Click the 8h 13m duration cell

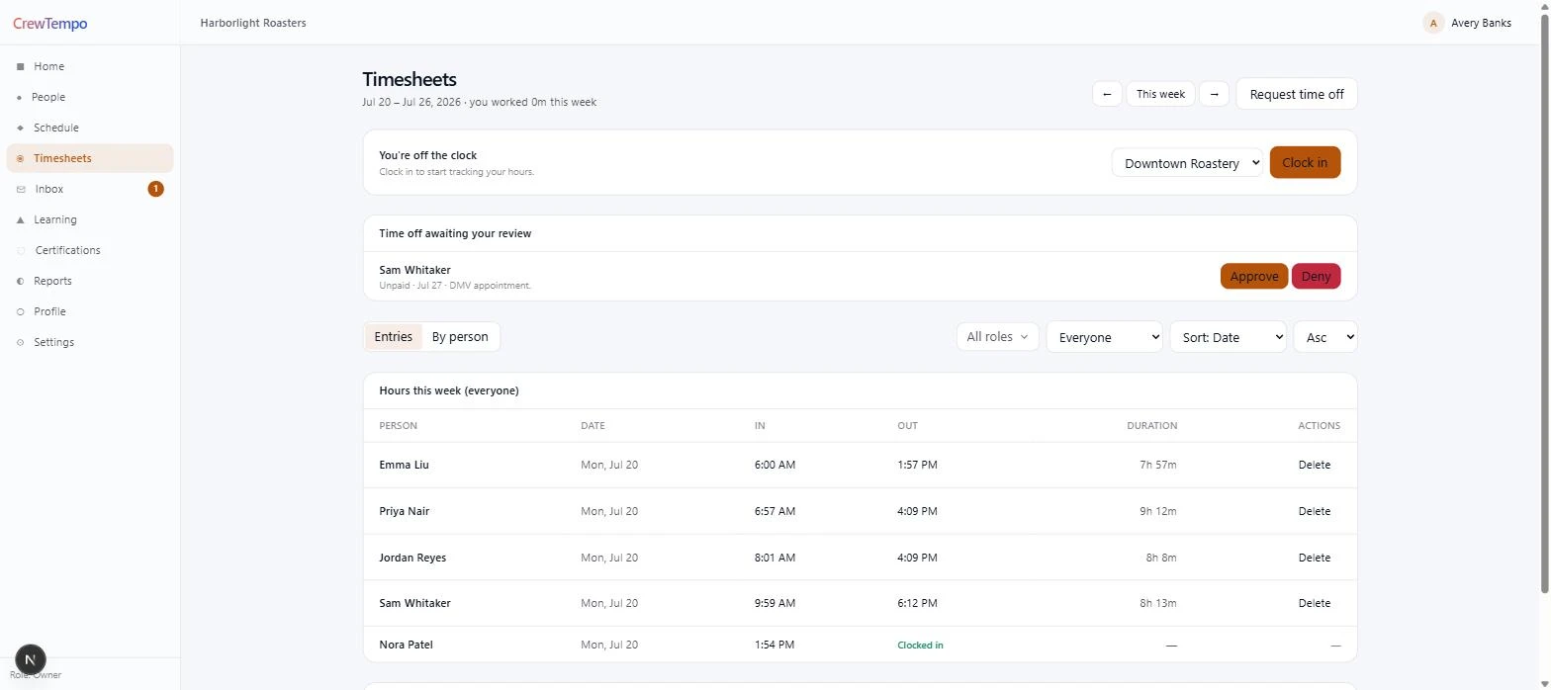click(x=1157, y=603)
